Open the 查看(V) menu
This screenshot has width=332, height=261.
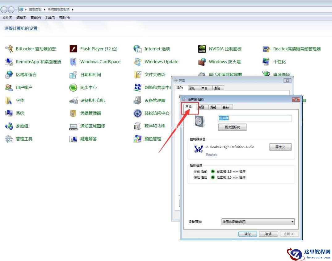point(36,18)
